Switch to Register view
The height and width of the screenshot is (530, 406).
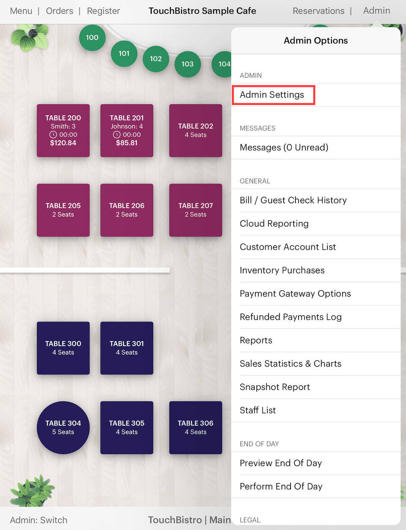103,11
